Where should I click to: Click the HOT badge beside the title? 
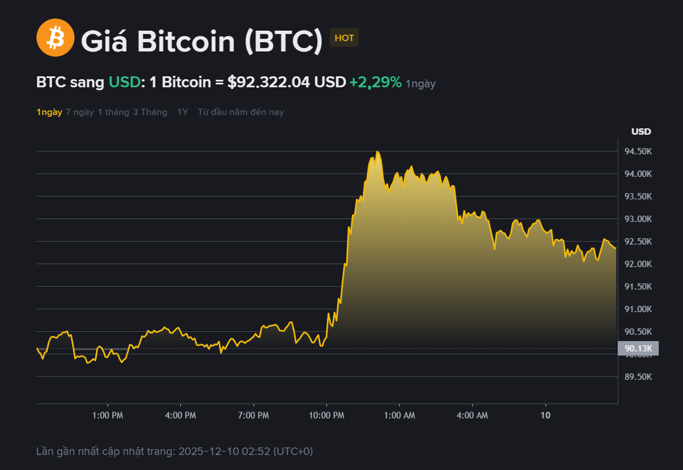pos(344,38)
